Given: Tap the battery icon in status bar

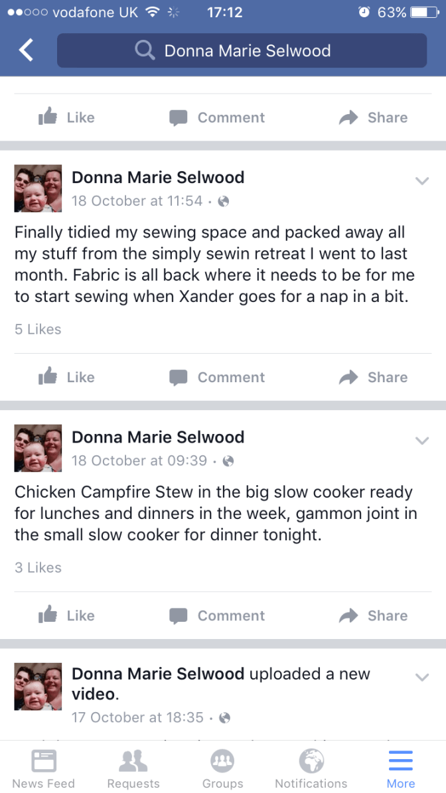Looking at the screenshot, I should click(x=424, y=12).
